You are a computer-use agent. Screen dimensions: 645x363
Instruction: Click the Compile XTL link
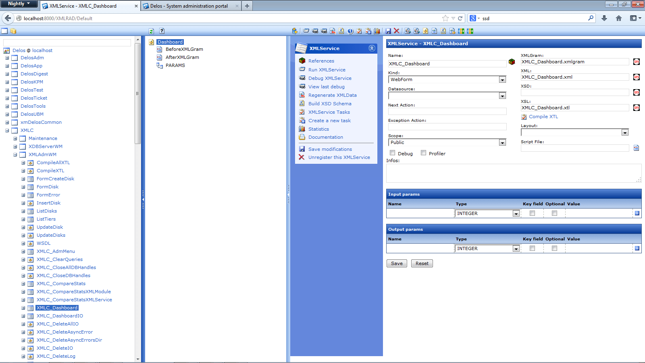pyautogui.click(x=543, y=117)
